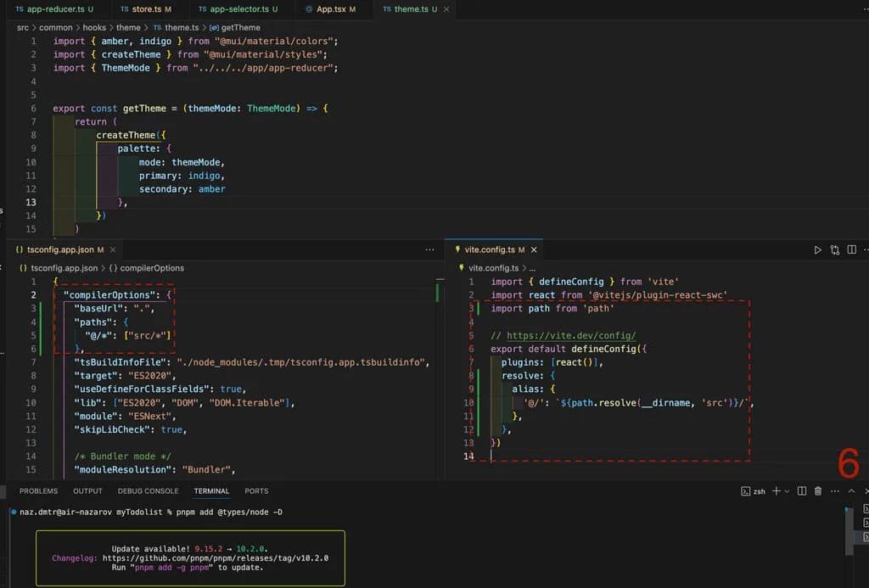Image resolution: width=869 pixels, height=588 pixels.
Task: Click the 'pnpm add @types/node -D' terminal command
Action: tap(229, 512)
